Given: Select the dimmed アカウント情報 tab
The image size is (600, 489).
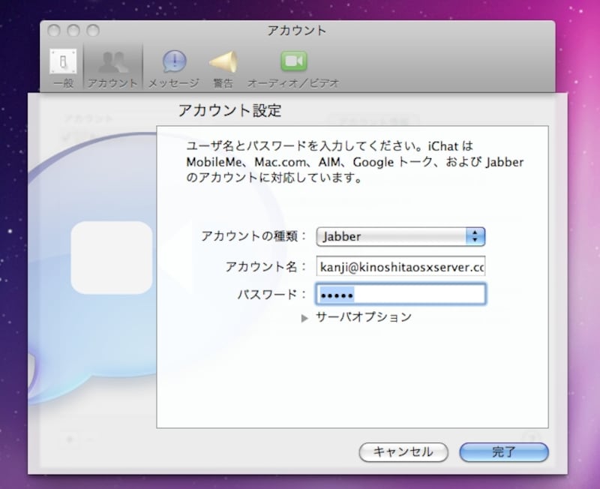Looking at the screenshot, I should (372, 121).
